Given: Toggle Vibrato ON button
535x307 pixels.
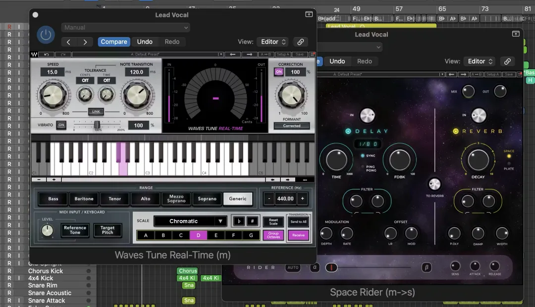Looking at the screenshot, I should (x=61, y=125).
